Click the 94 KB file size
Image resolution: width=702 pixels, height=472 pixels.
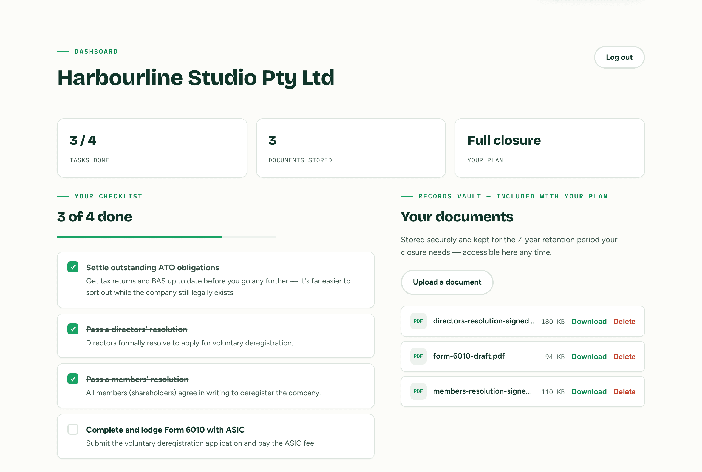tap(555, 357)
